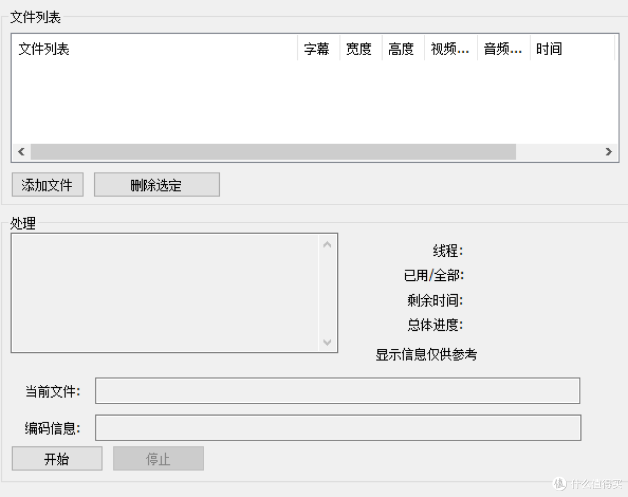Screen dimensions: 628x497
Task: Click the 删除选定 button
Action: point(157,185)
